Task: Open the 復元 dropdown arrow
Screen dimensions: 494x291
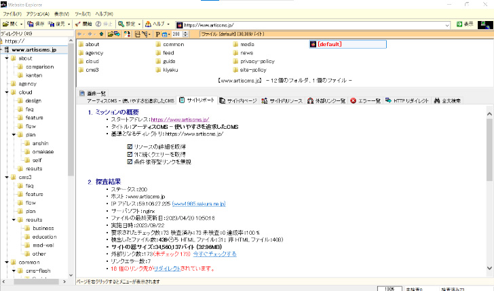Action: click(69, 24)
